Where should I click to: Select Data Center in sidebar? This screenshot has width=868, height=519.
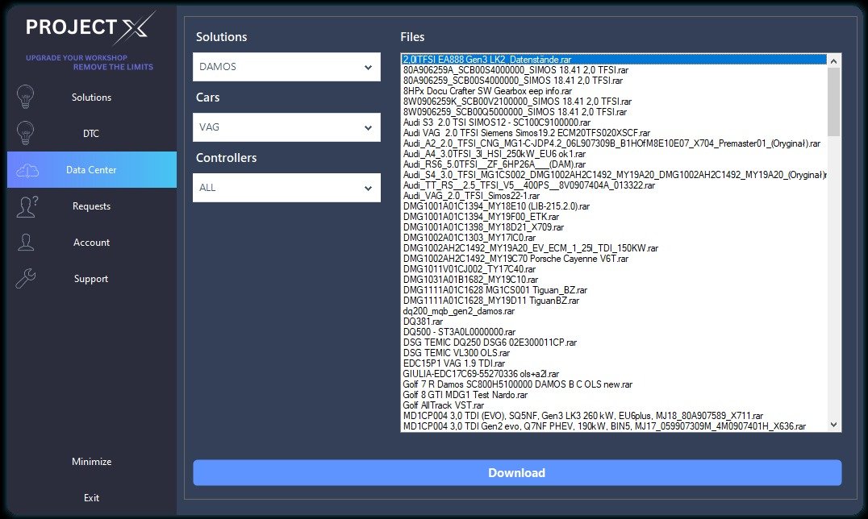[92, 170]
